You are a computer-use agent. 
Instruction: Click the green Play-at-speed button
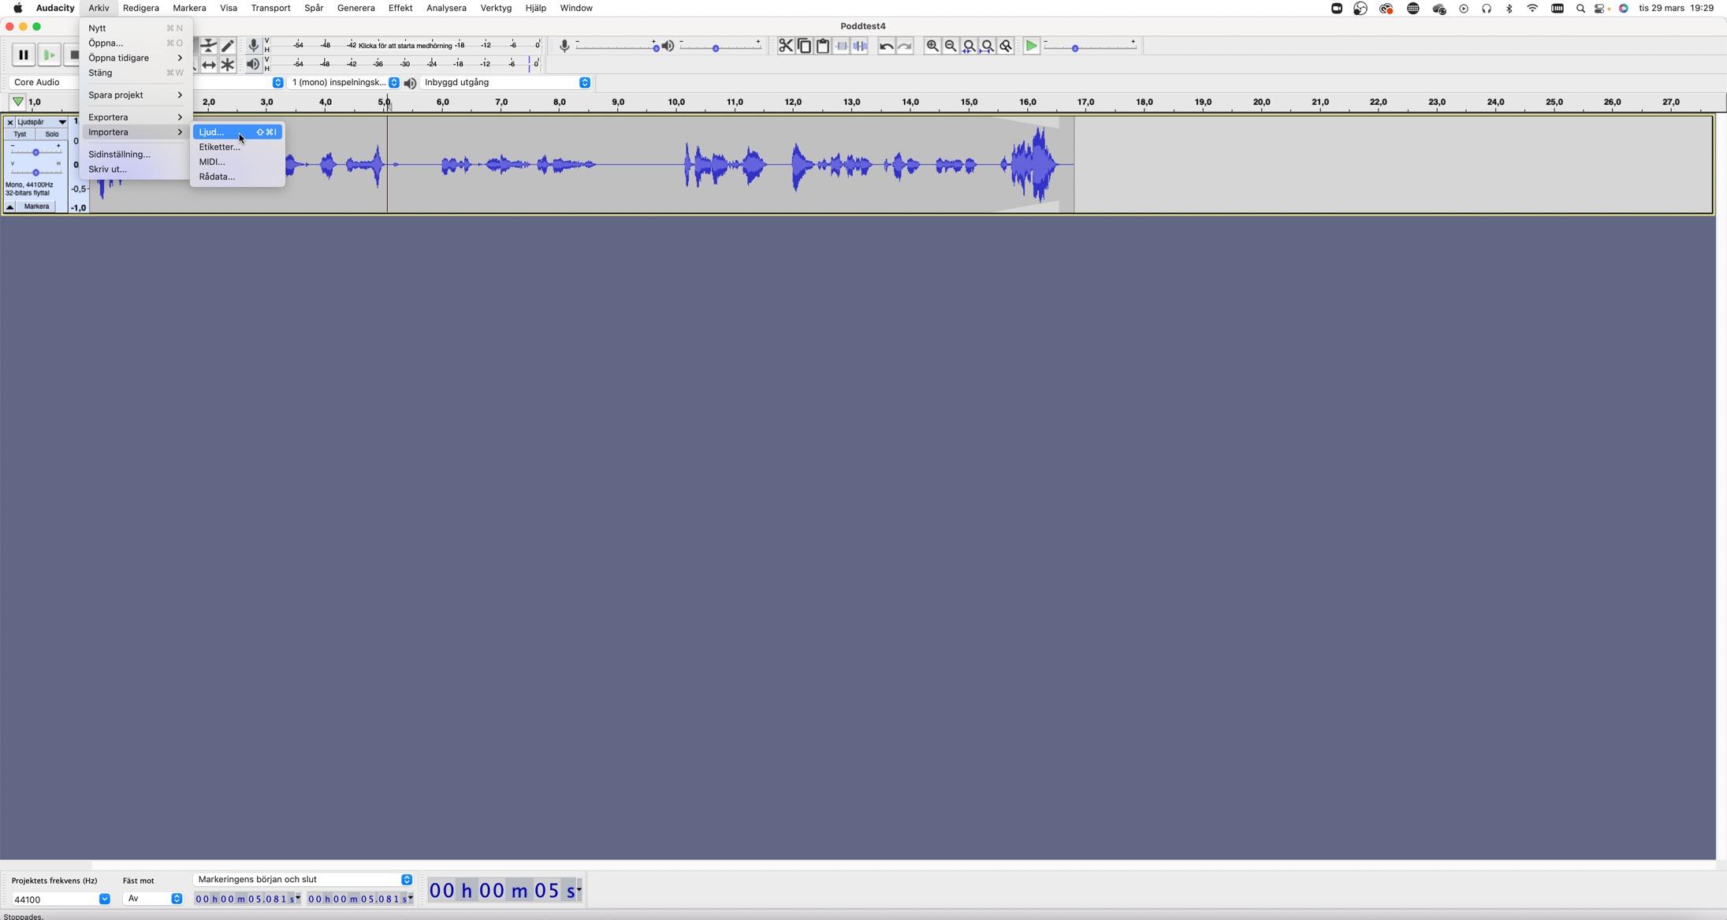coord(1031,47)
